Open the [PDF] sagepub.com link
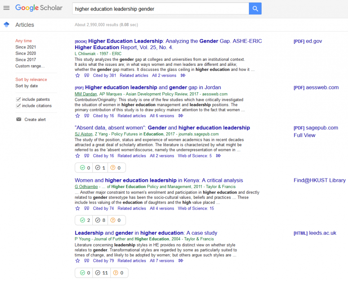Image resolution: width=348 pixels, height=281 pixels. click(316, 128)
